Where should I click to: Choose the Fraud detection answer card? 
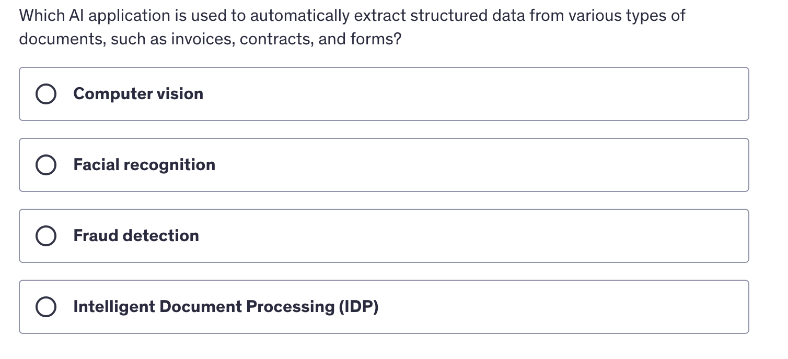[x=384, y=236]
